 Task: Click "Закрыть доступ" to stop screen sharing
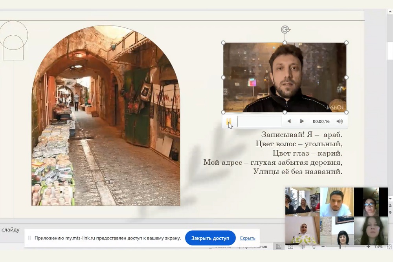[x=210, y=238]
